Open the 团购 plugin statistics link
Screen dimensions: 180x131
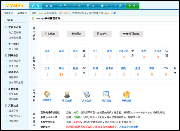tap(124, 68)
